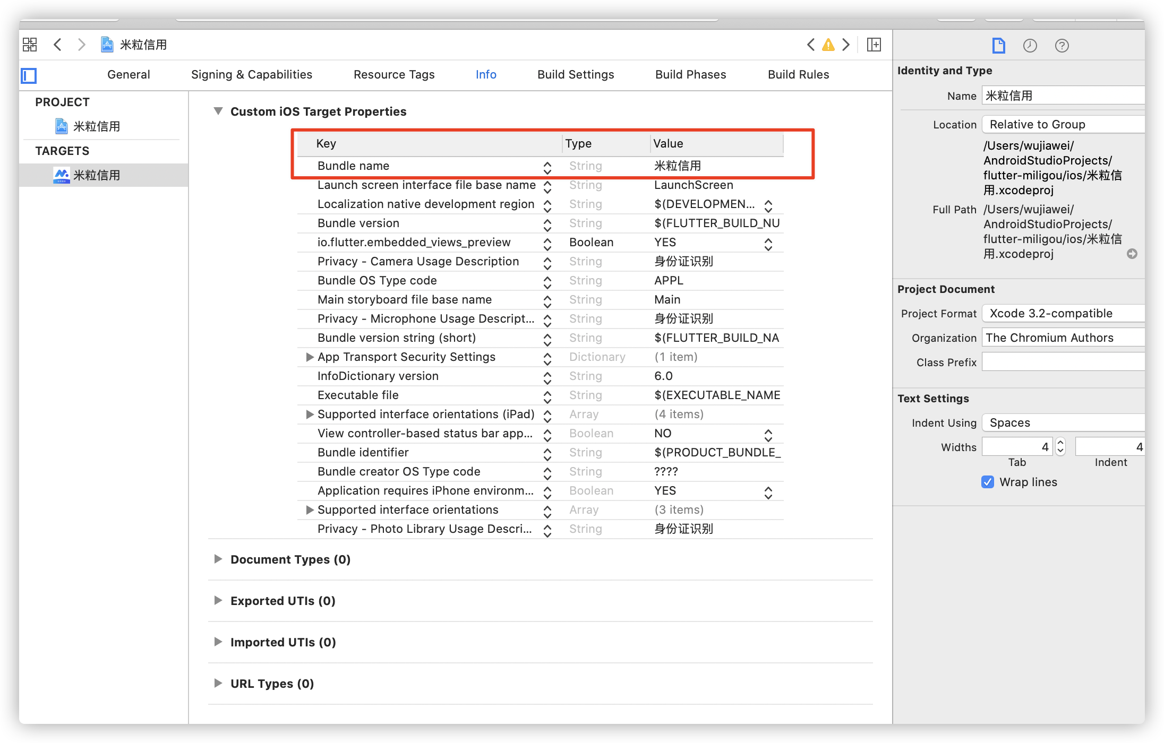The height and width of the screenshot is (743, 1164).
Task: Expand the Document Types section
Action: pos(218,559)
